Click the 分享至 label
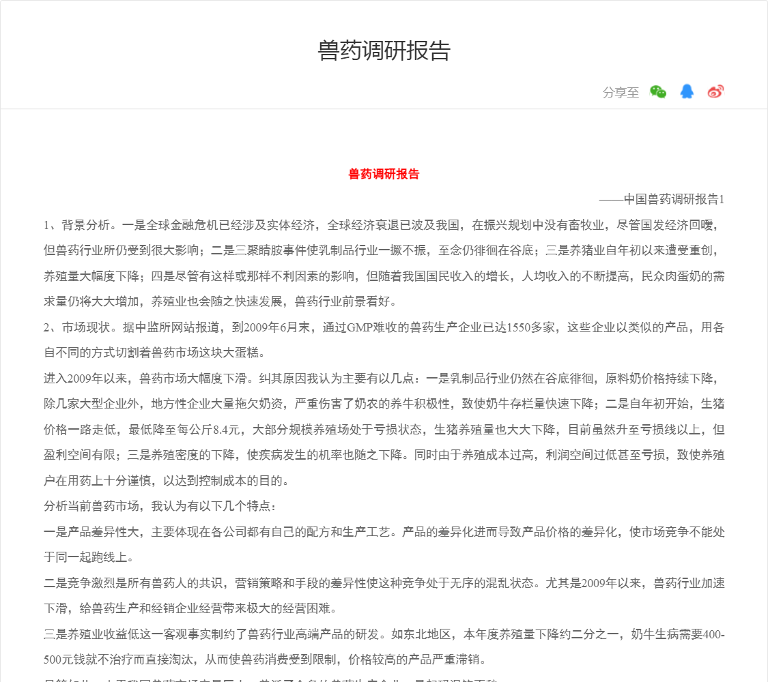This screenshot has width=768, height=682. pyautogui.click(x=621, y=93)
